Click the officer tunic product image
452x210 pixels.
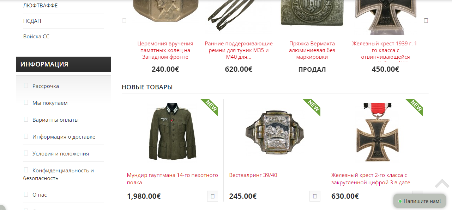point(173,132)
